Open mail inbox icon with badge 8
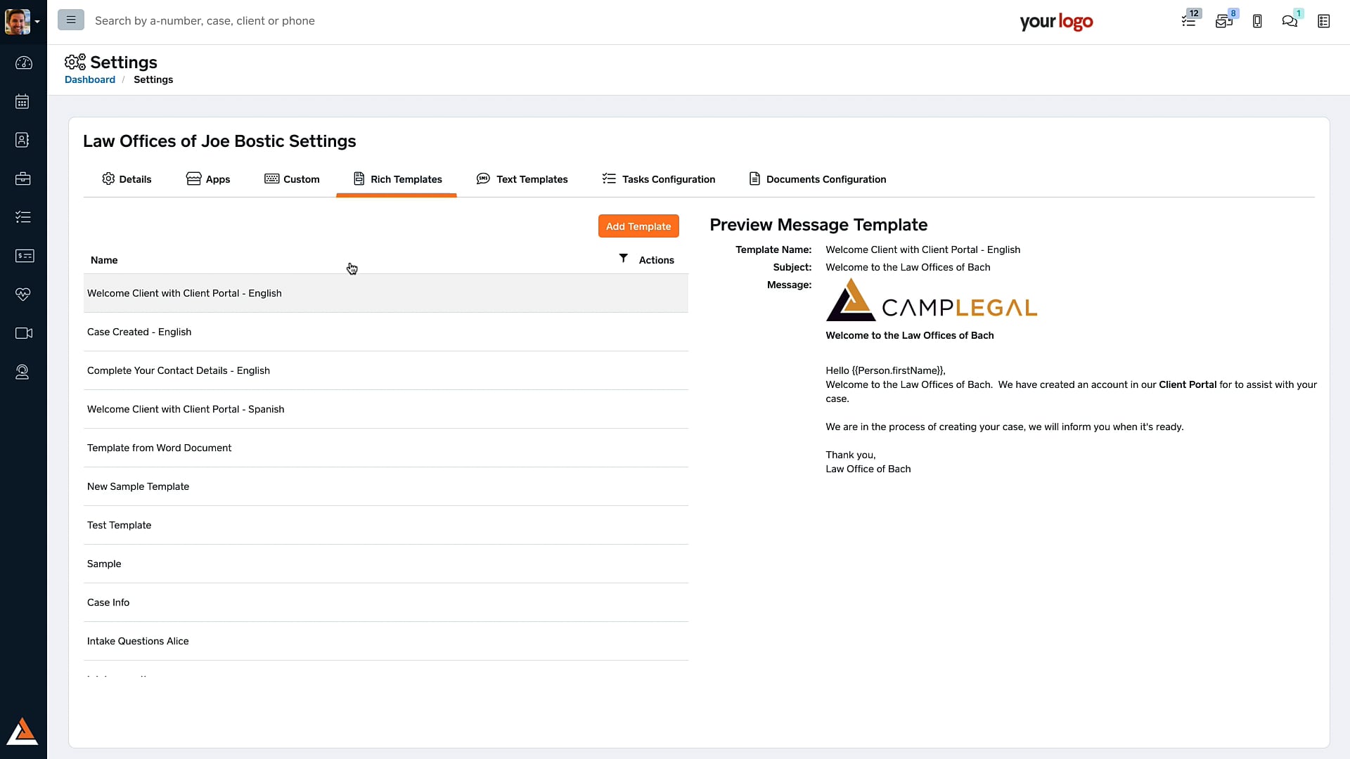Screen dimensions: 1350x759 click(1223, 21)
